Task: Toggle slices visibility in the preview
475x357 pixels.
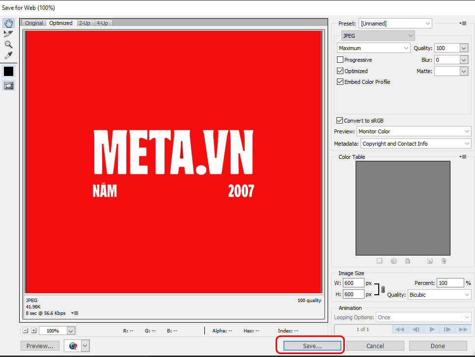Action: [x=8, y=85]
